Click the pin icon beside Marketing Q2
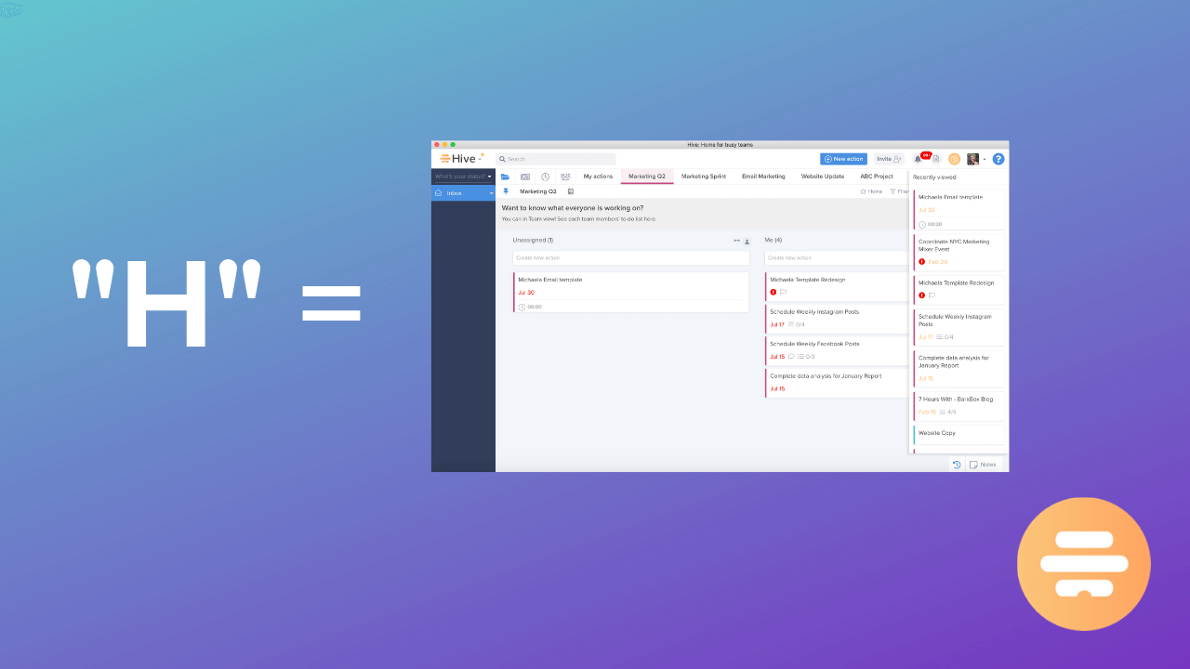 click(x=506, y=191)
